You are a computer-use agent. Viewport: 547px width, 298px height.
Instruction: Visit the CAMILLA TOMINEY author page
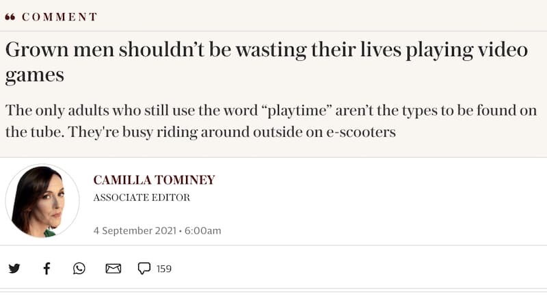click(155, 180)
